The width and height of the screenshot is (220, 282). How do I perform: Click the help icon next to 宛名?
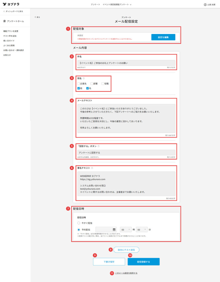click(84, 78)
